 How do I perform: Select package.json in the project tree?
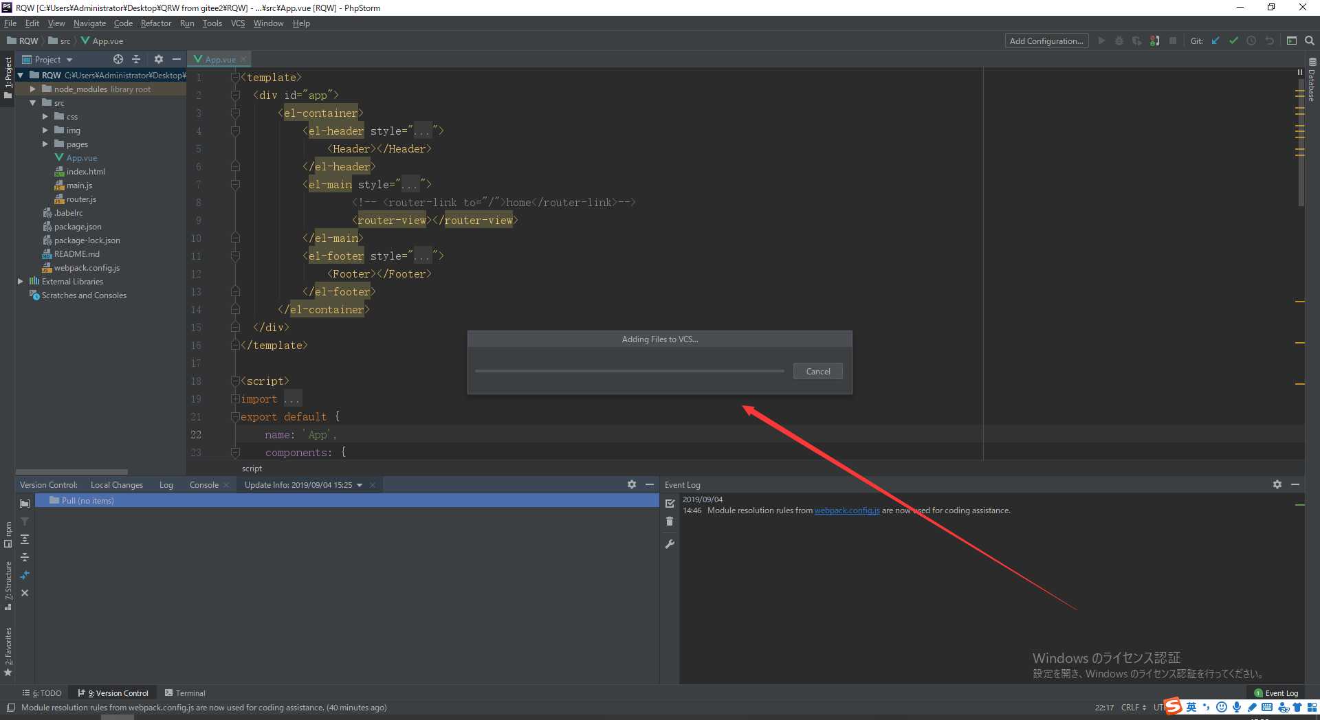(x=78, y=227)
